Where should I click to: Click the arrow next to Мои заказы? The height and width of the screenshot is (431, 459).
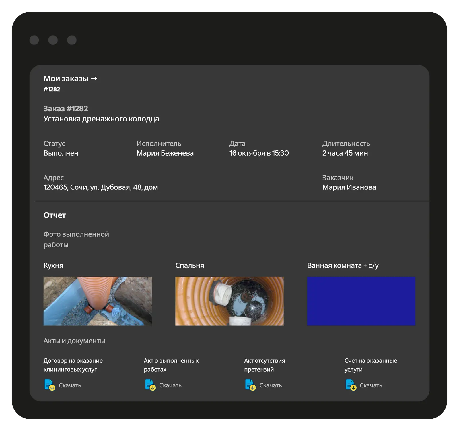(x=94, y=79)
